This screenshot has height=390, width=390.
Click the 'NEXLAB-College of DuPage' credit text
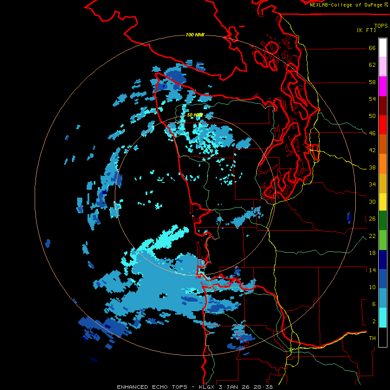pyautogui.click(x=346, y=5)
